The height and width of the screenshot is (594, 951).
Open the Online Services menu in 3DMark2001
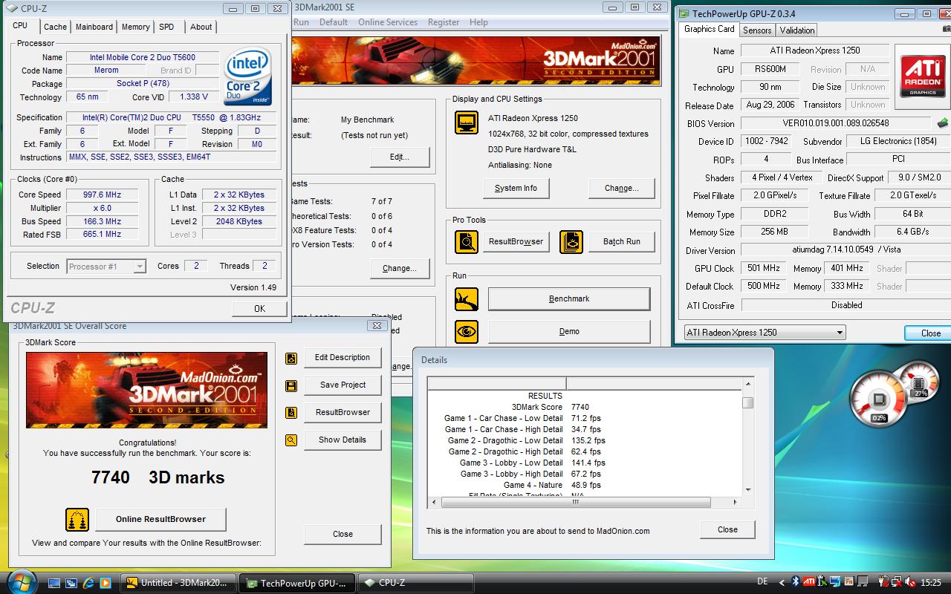[388, 22]
